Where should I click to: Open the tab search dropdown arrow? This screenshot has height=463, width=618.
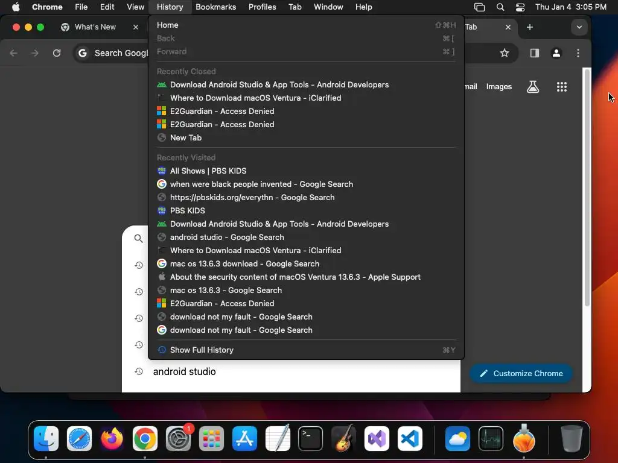pos(579,27)
